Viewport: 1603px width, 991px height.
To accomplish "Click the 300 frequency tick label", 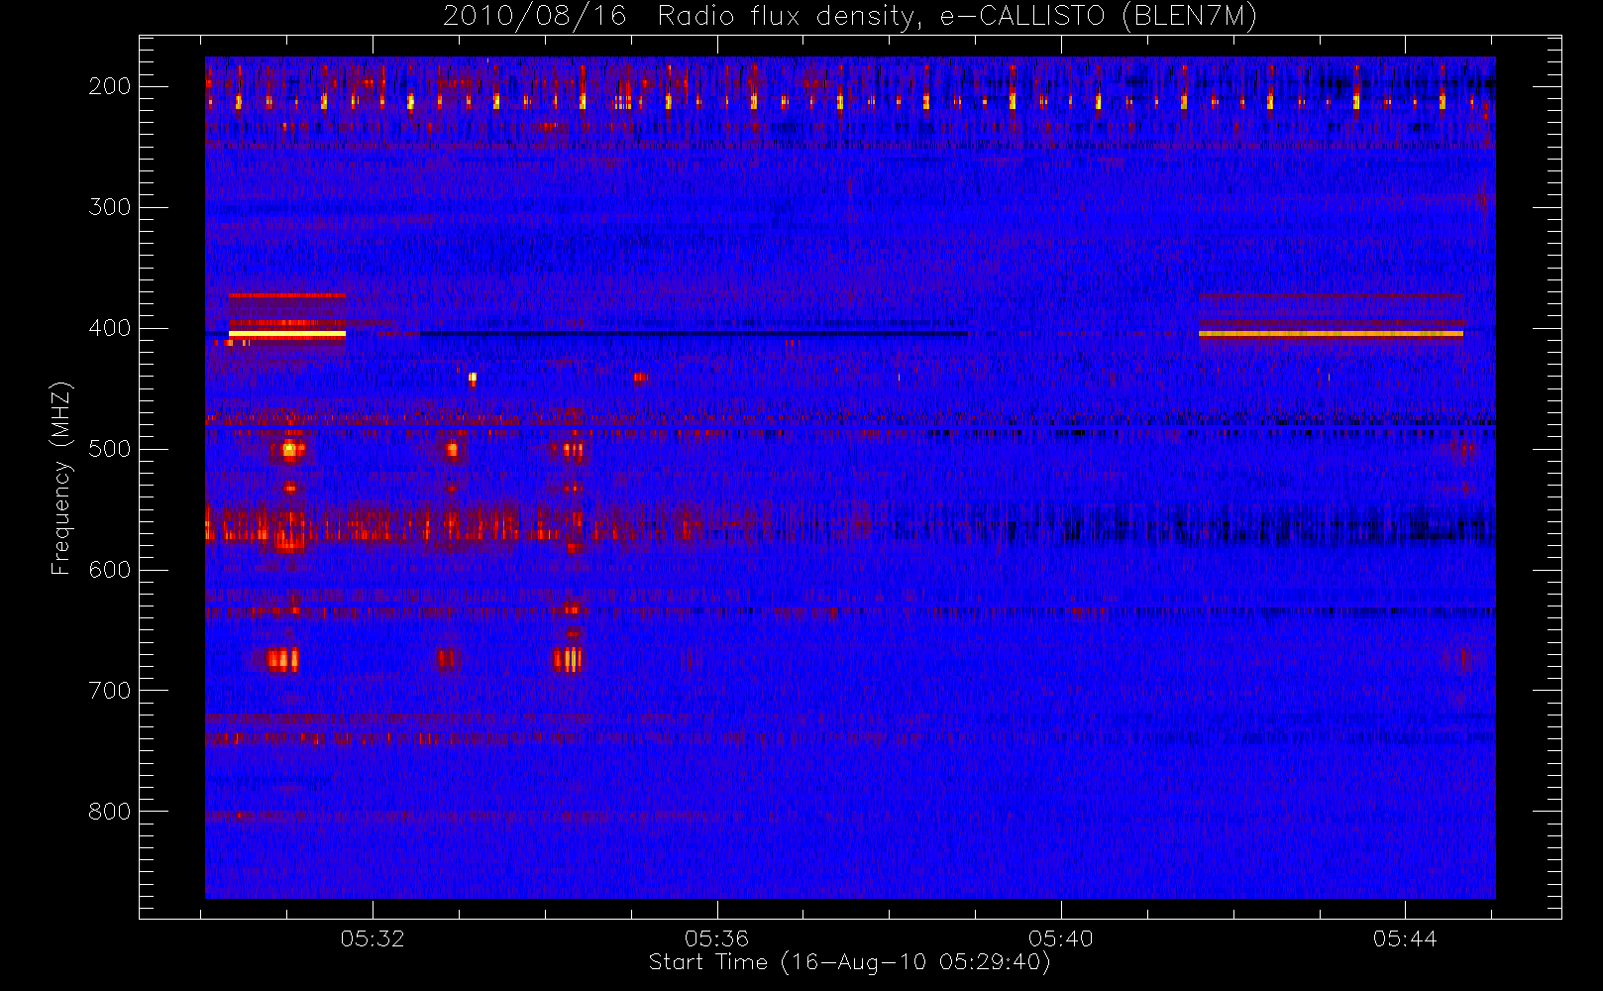I will pyautogui.click(x=110, y=207).
